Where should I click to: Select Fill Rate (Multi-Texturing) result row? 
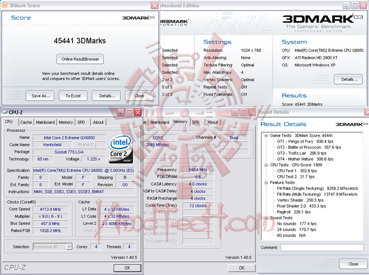(x=317, y=194)
